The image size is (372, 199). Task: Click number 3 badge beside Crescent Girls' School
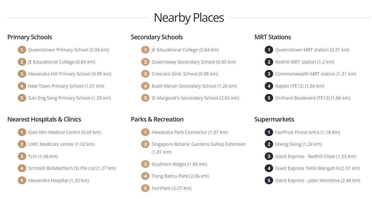(x=145, y=74)
